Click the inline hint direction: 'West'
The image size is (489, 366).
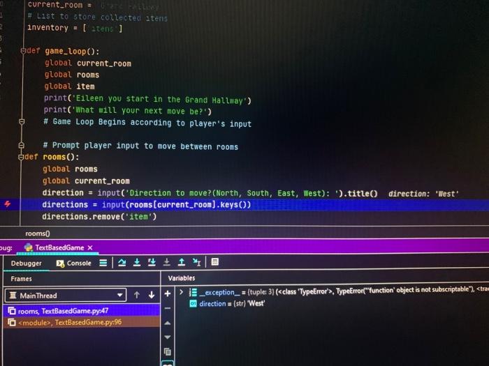[x=423, y=194]
